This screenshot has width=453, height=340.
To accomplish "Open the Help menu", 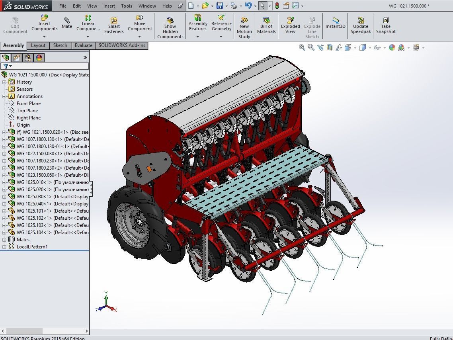I will (x=167, y=6).
